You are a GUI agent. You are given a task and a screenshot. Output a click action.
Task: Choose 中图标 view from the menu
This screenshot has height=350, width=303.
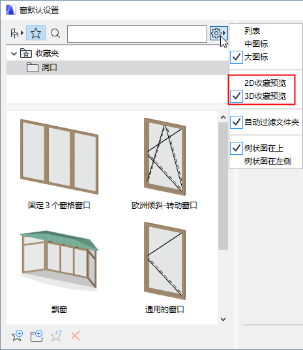coord(256,44)
